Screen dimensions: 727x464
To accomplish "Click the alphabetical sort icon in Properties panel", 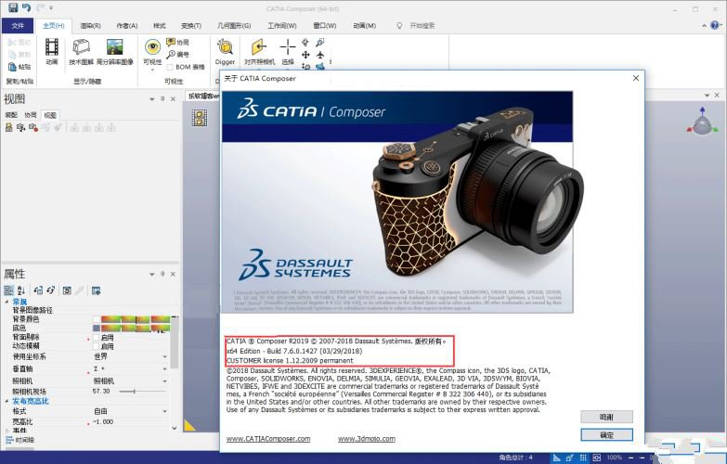I will pos(21,290).
